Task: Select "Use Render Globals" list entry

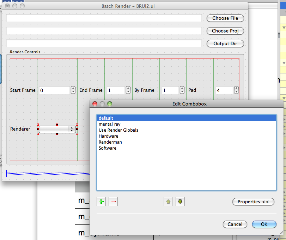Action: point(118,130)
